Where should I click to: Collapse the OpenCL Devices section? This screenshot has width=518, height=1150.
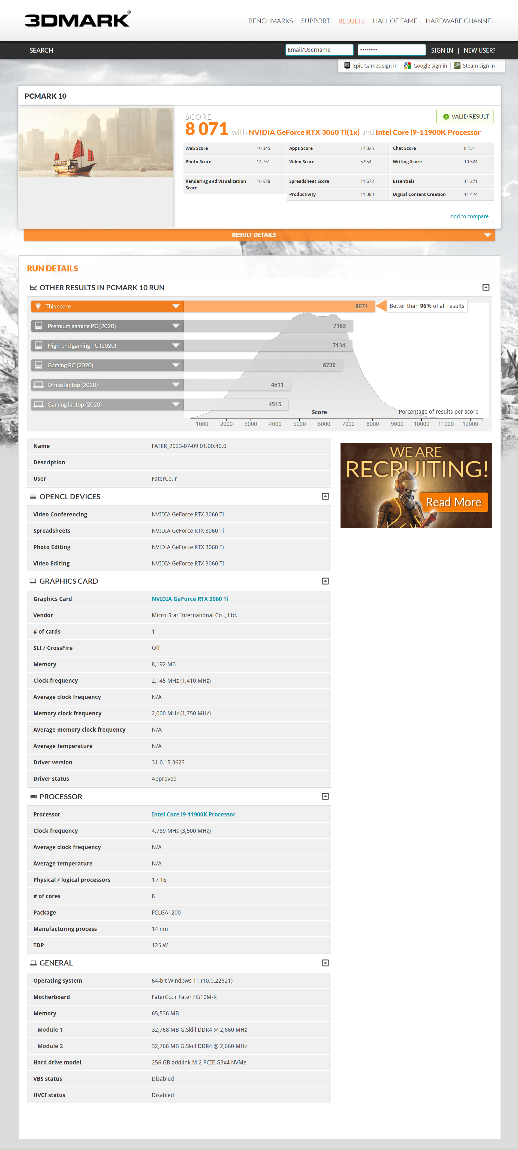[x=326, y=497]
